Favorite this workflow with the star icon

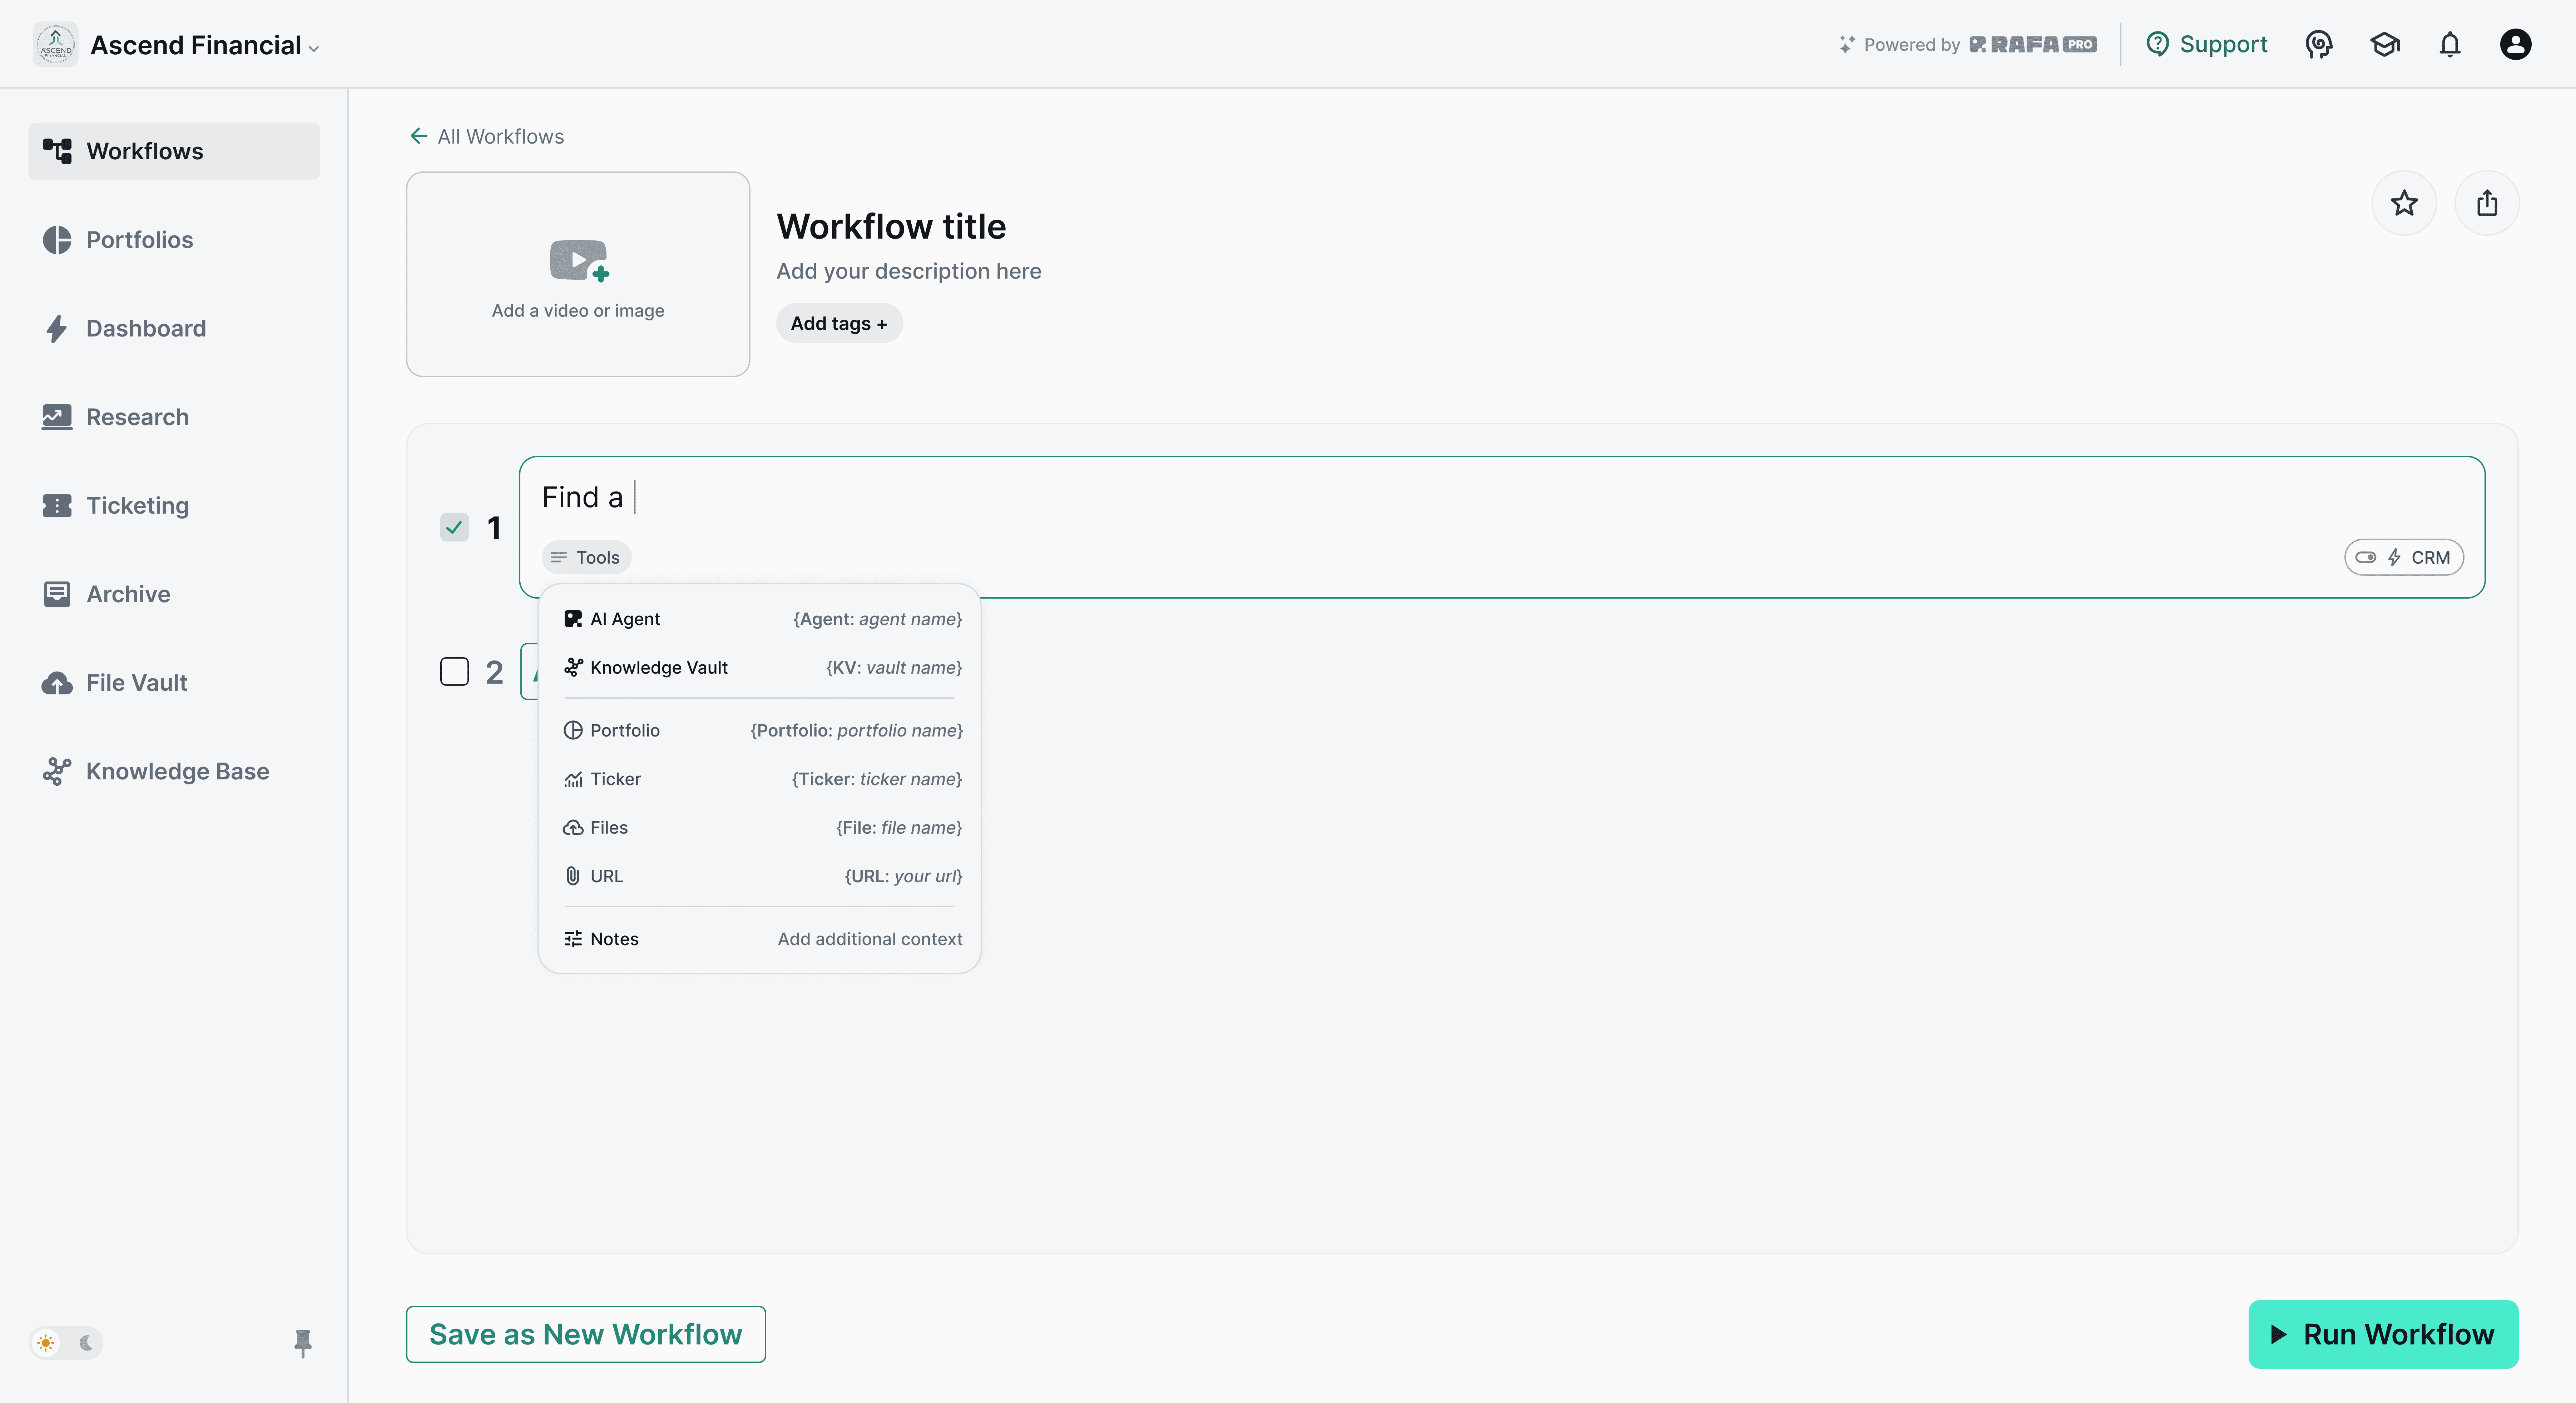tap(2404, 204)
